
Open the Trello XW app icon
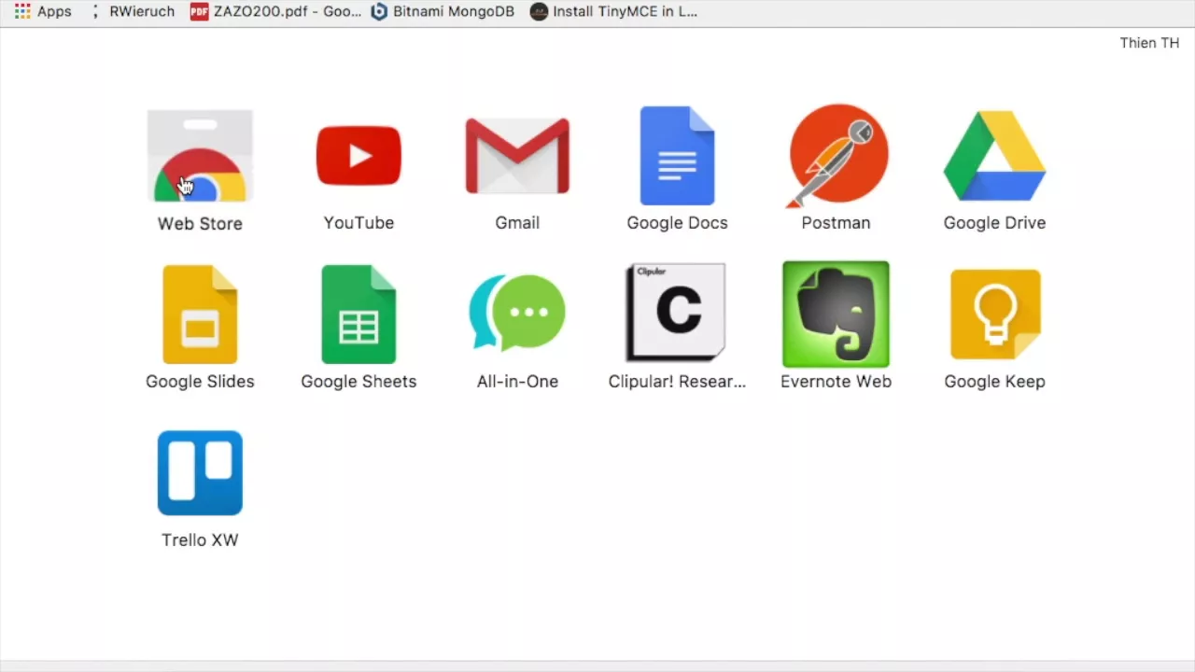(x=200, y=473)
